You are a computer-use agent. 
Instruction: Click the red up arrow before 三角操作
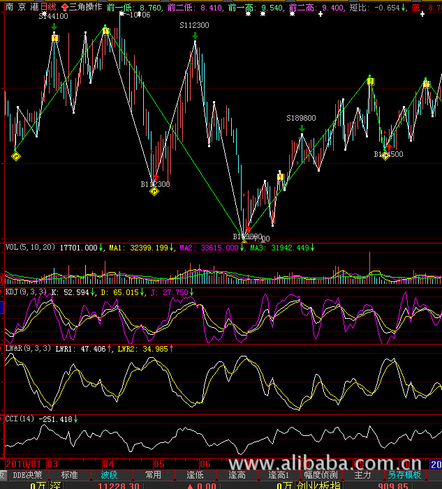pos(64,6)
